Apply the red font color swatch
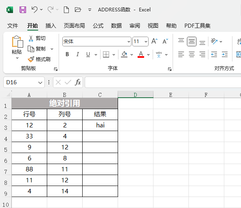Screen dimensions: 241x208 (x=141, y=55)
